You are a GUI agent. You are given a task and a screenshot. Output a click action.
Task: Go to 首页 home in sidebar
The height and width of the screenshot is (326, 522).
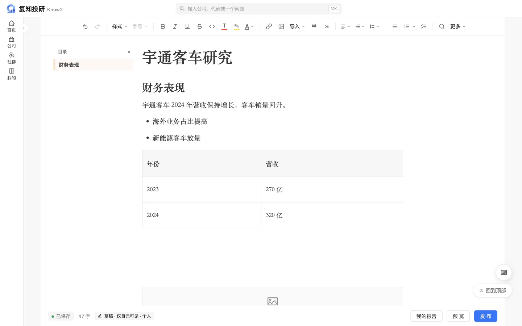pos(12,26)
